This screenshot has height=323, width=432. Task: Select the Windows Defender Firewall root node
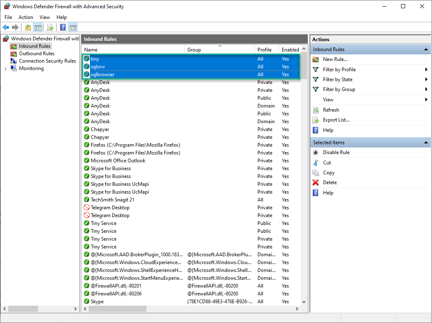tap(45, 38)
